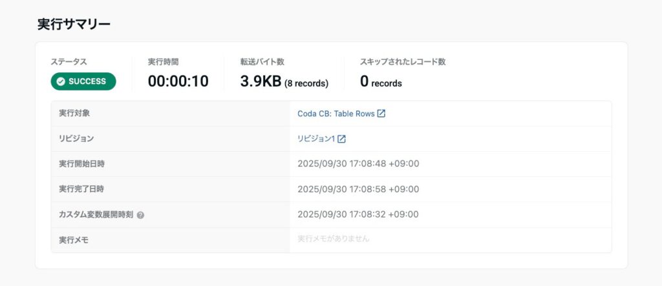Screen dimensions: 662x286
Task: Click the 実行対象 row label
Action: pos(74,114)
